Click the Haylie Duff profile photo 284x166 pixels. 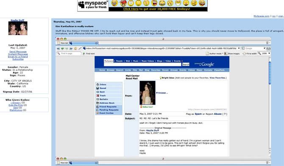click(x=18, y=28)
